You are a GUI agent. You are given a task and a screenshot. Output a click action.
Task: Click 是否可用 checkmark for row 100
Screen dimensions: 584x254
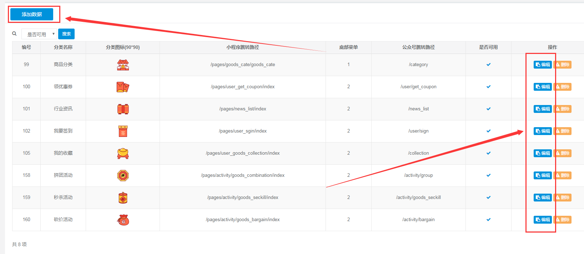click(x=488, y=87)
